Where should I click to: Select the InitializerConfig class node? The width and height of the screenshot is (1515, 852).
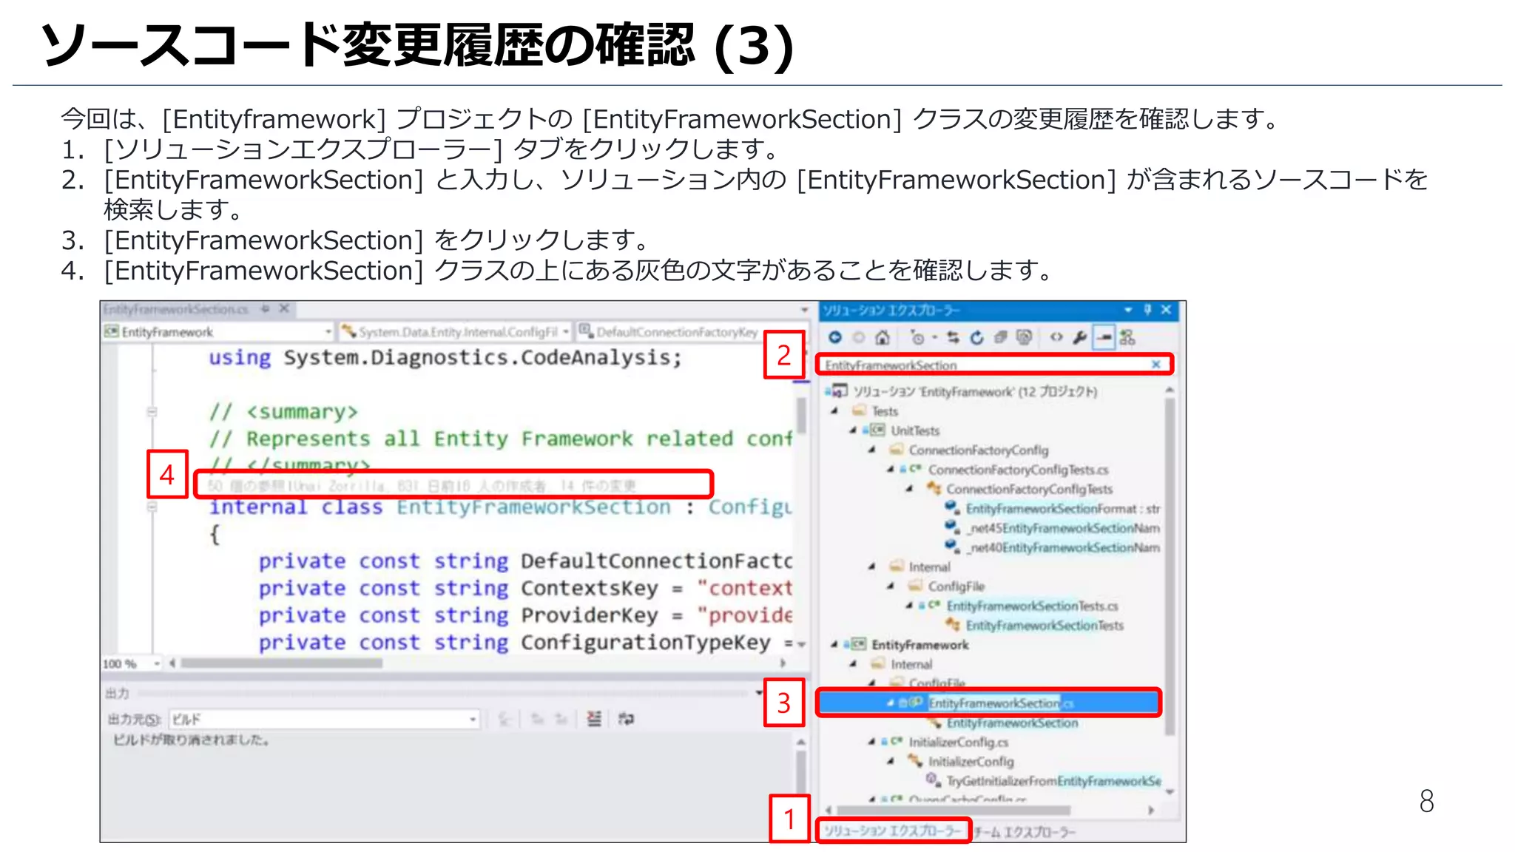(x=971, y=761)
